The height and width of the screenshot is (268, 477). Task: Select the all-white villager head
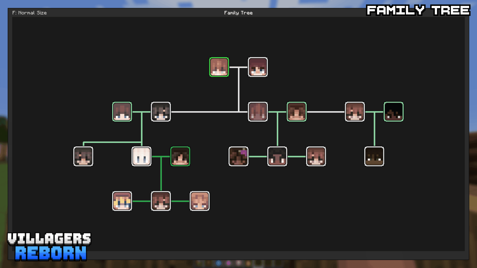coord(141,156)
